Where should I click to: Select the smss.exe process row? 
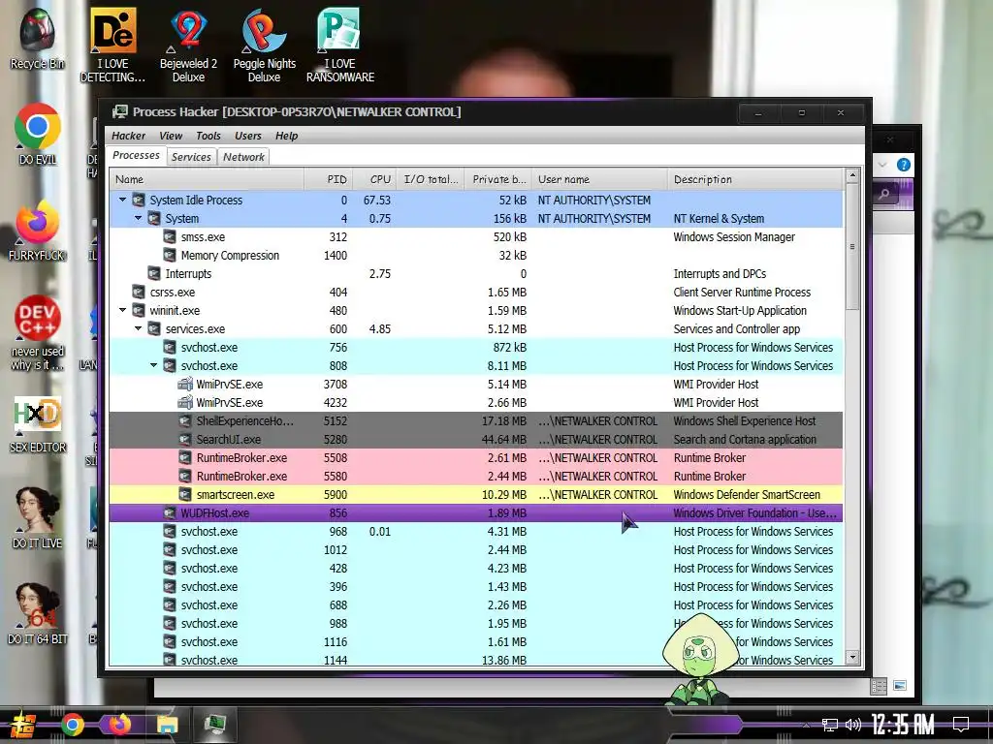point(476,236)
